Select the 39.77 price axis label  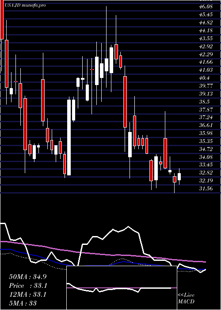point(206,85)
